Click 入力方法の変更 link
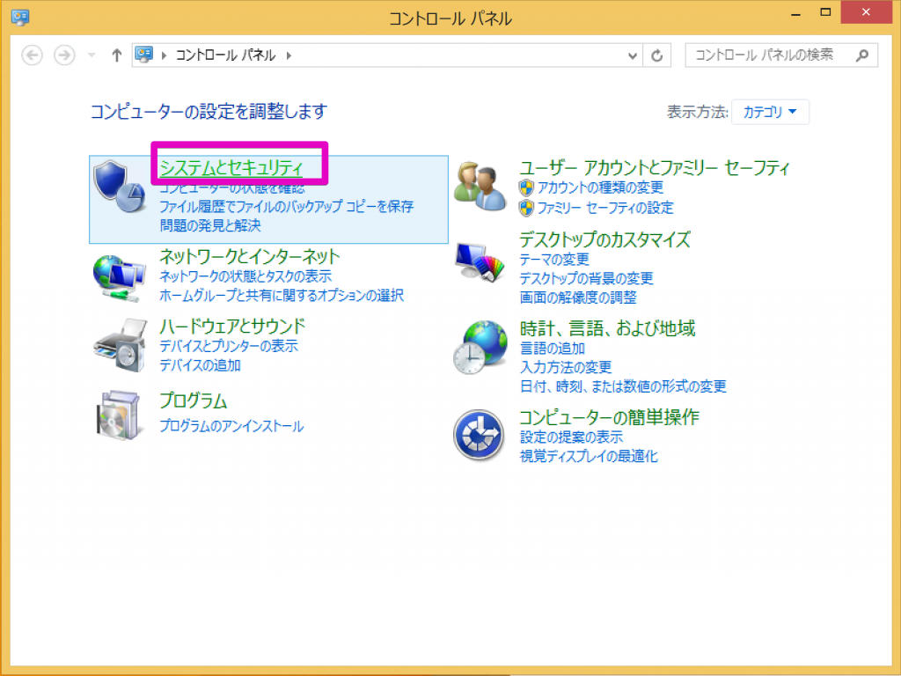Screen dimensions: 901x676 [566, 367]
